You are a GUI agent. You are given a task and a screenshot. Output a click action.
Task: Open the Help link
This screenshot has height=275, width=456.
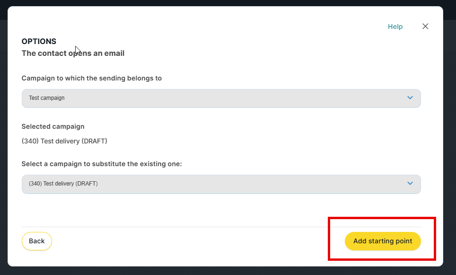395,27
